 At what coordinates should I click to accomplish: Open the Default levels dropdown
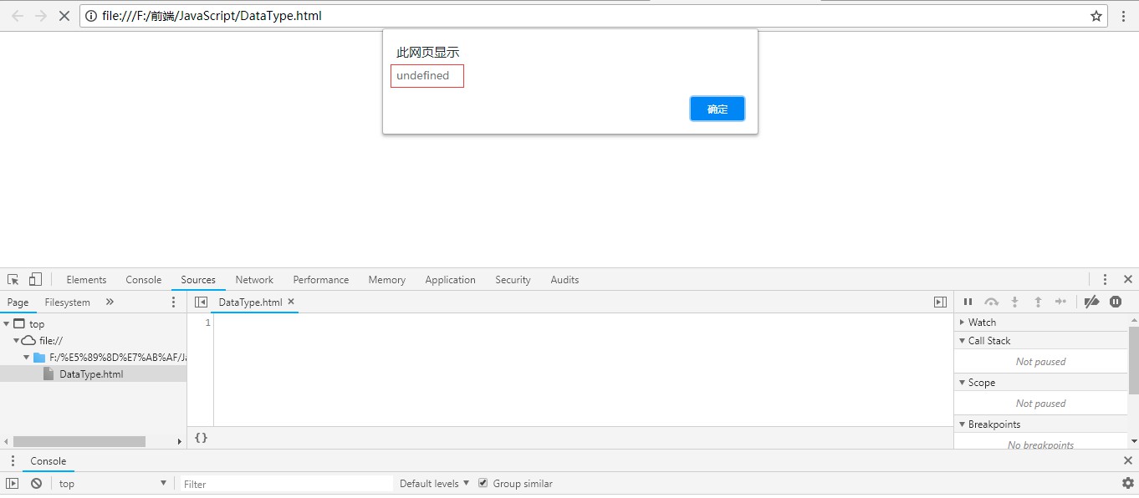click(434, 484)
